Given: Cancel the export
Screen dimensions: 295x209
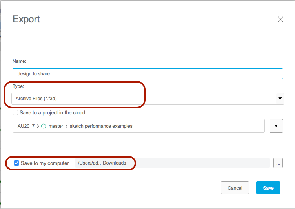Looking at the screenshot, I should (x=235, y=188).
